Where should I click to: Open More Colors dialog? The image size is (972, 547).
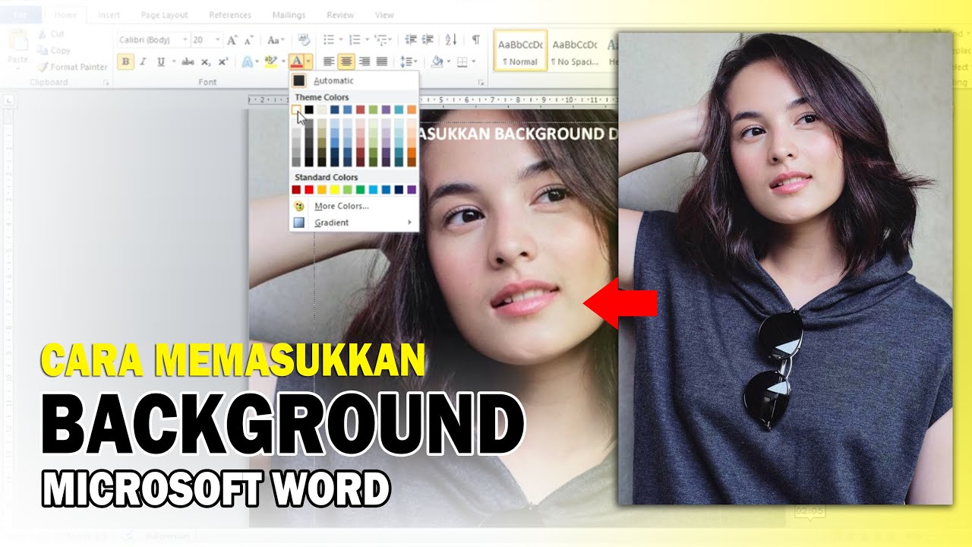pos(354,206)
